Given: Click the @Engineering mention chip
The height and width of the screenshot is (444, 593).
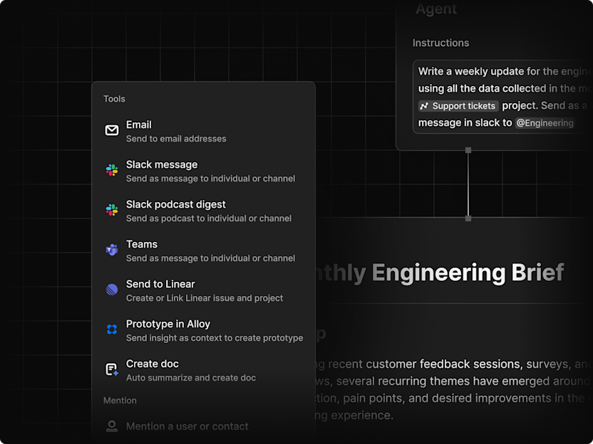Looking at the screenshot, I should pos(545,123).
